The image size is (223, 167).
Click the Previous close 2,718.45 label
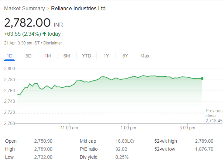(214, 116)
